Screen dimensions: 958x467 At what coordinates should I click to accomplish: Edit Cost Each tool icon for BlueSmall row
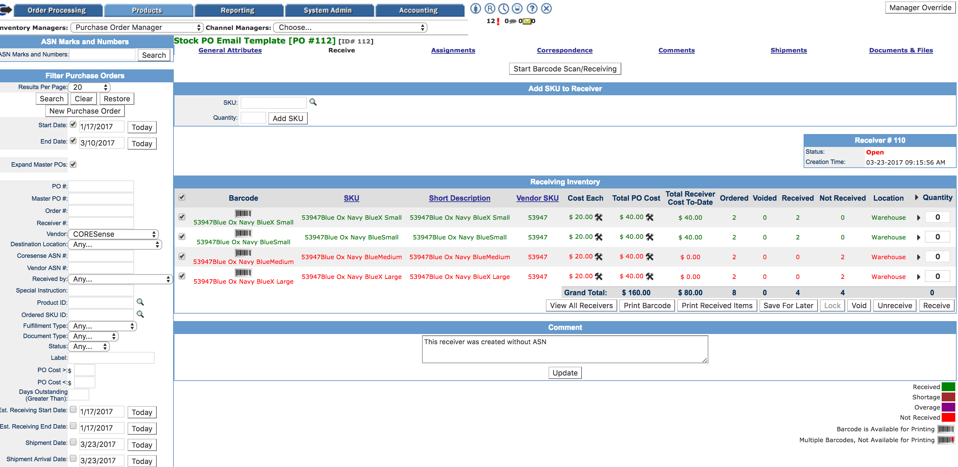point(599,237)
